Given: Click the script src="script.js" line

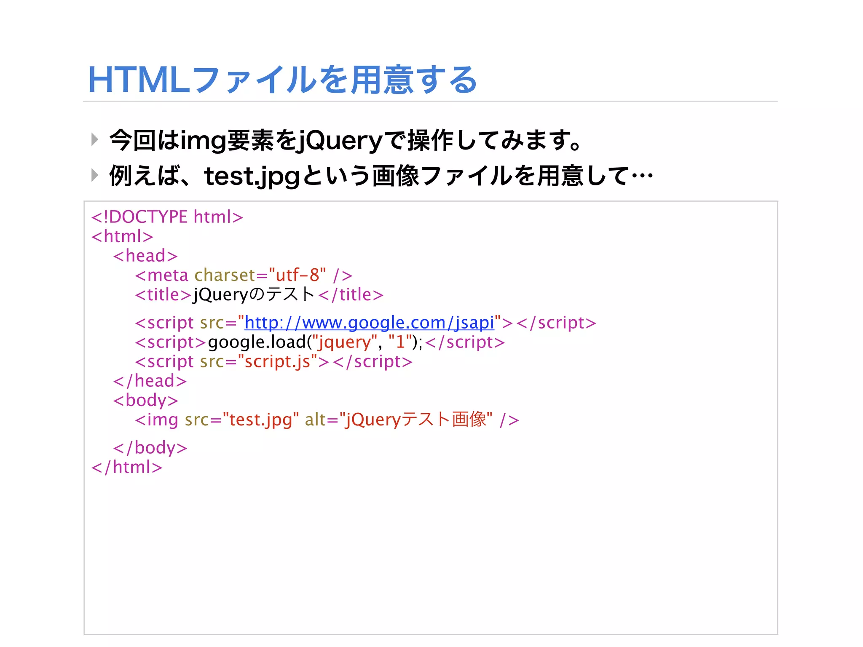Looking at the screenshot, I should coord(273,362).
